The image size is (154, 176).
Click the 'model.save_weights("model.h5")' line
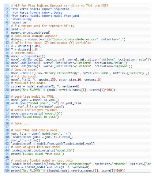pos(37,113)
